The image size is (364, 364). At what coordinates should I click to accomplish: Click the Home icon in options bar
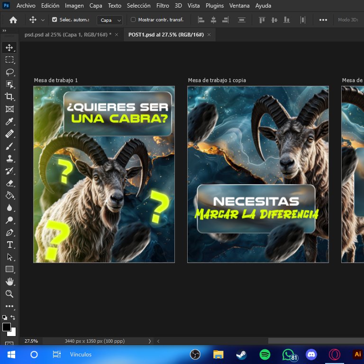(13, 20)
